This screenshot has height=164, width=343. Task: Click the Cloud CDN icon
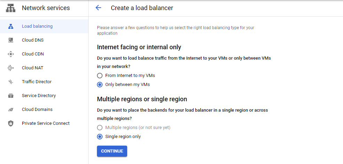[x=11, y=54]
